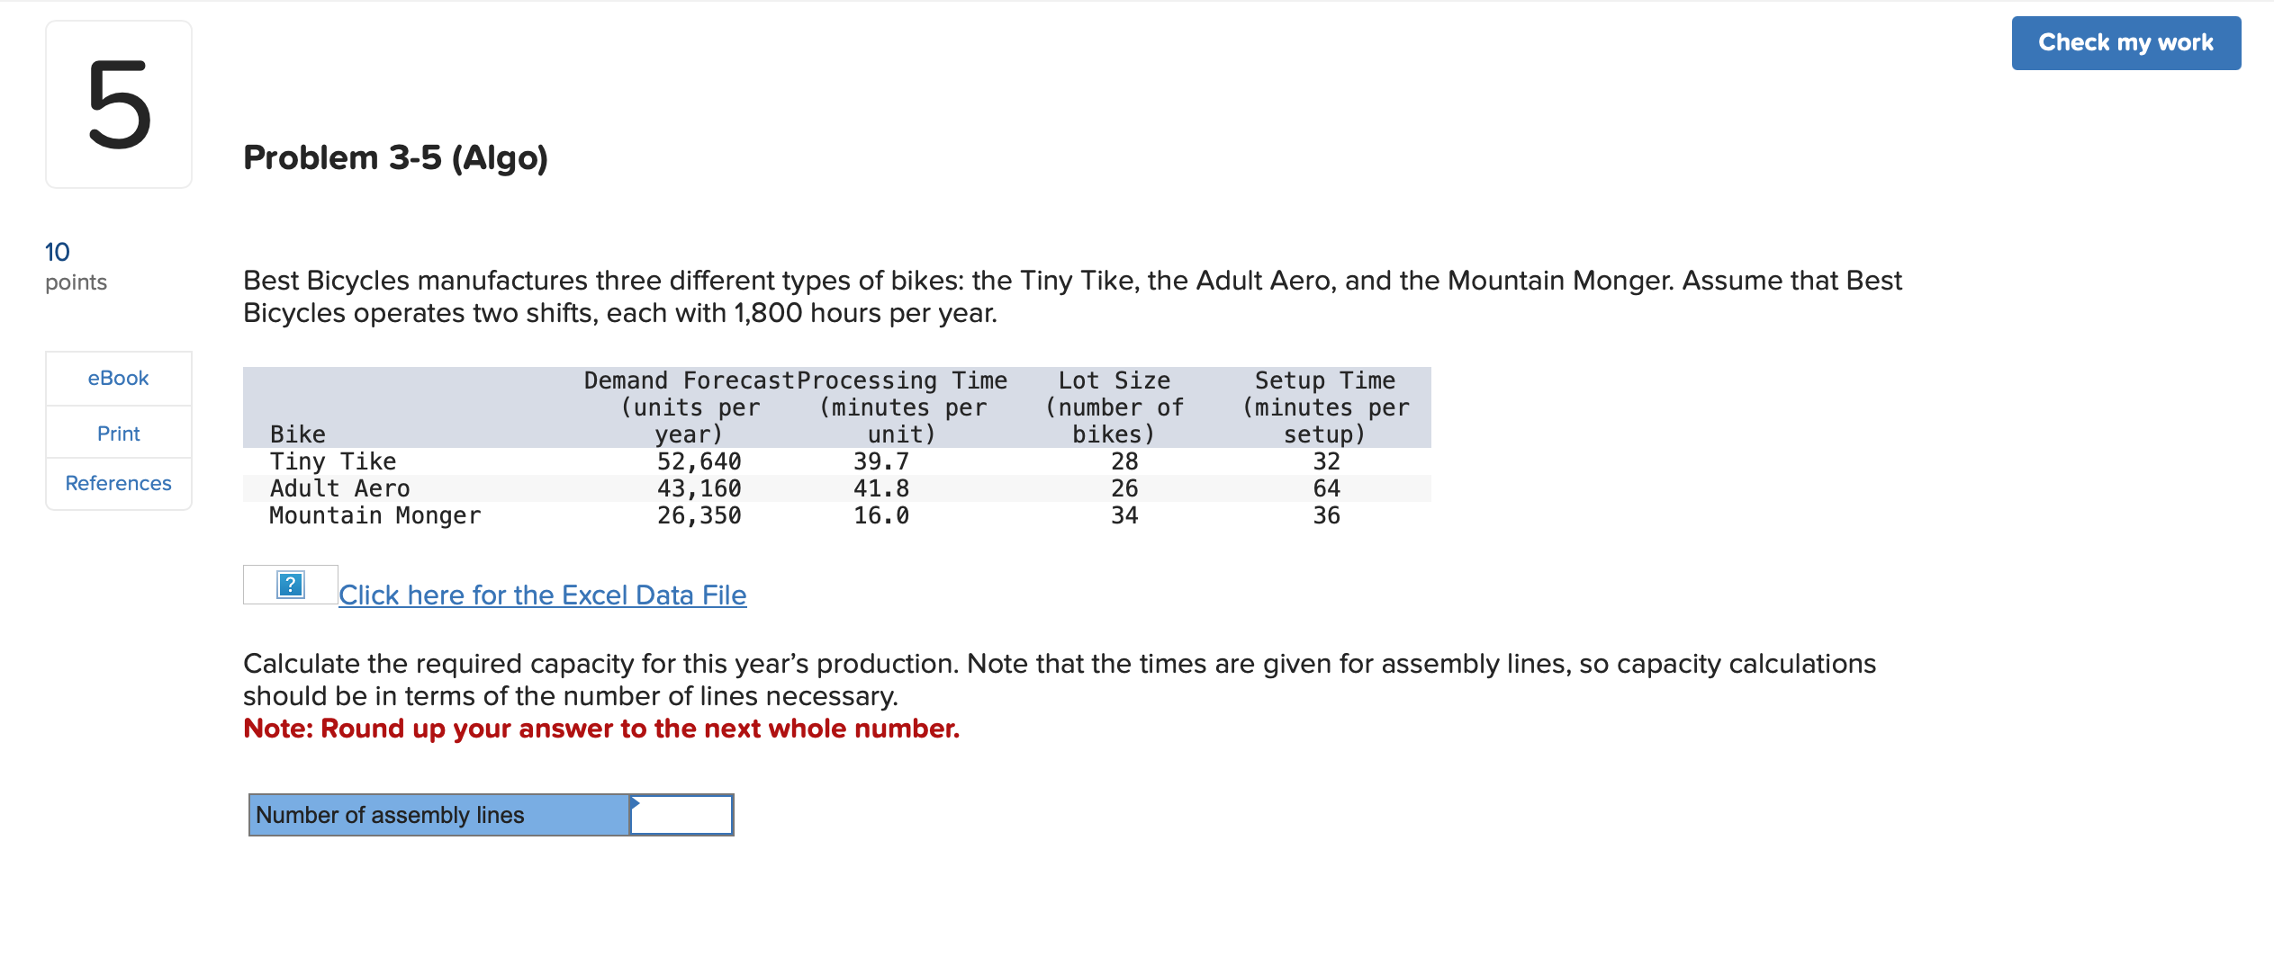This screenshot has height=966, width=2274.
Task: Open 'Click here for the Excel Data File' link
Action: coord(542,595)
